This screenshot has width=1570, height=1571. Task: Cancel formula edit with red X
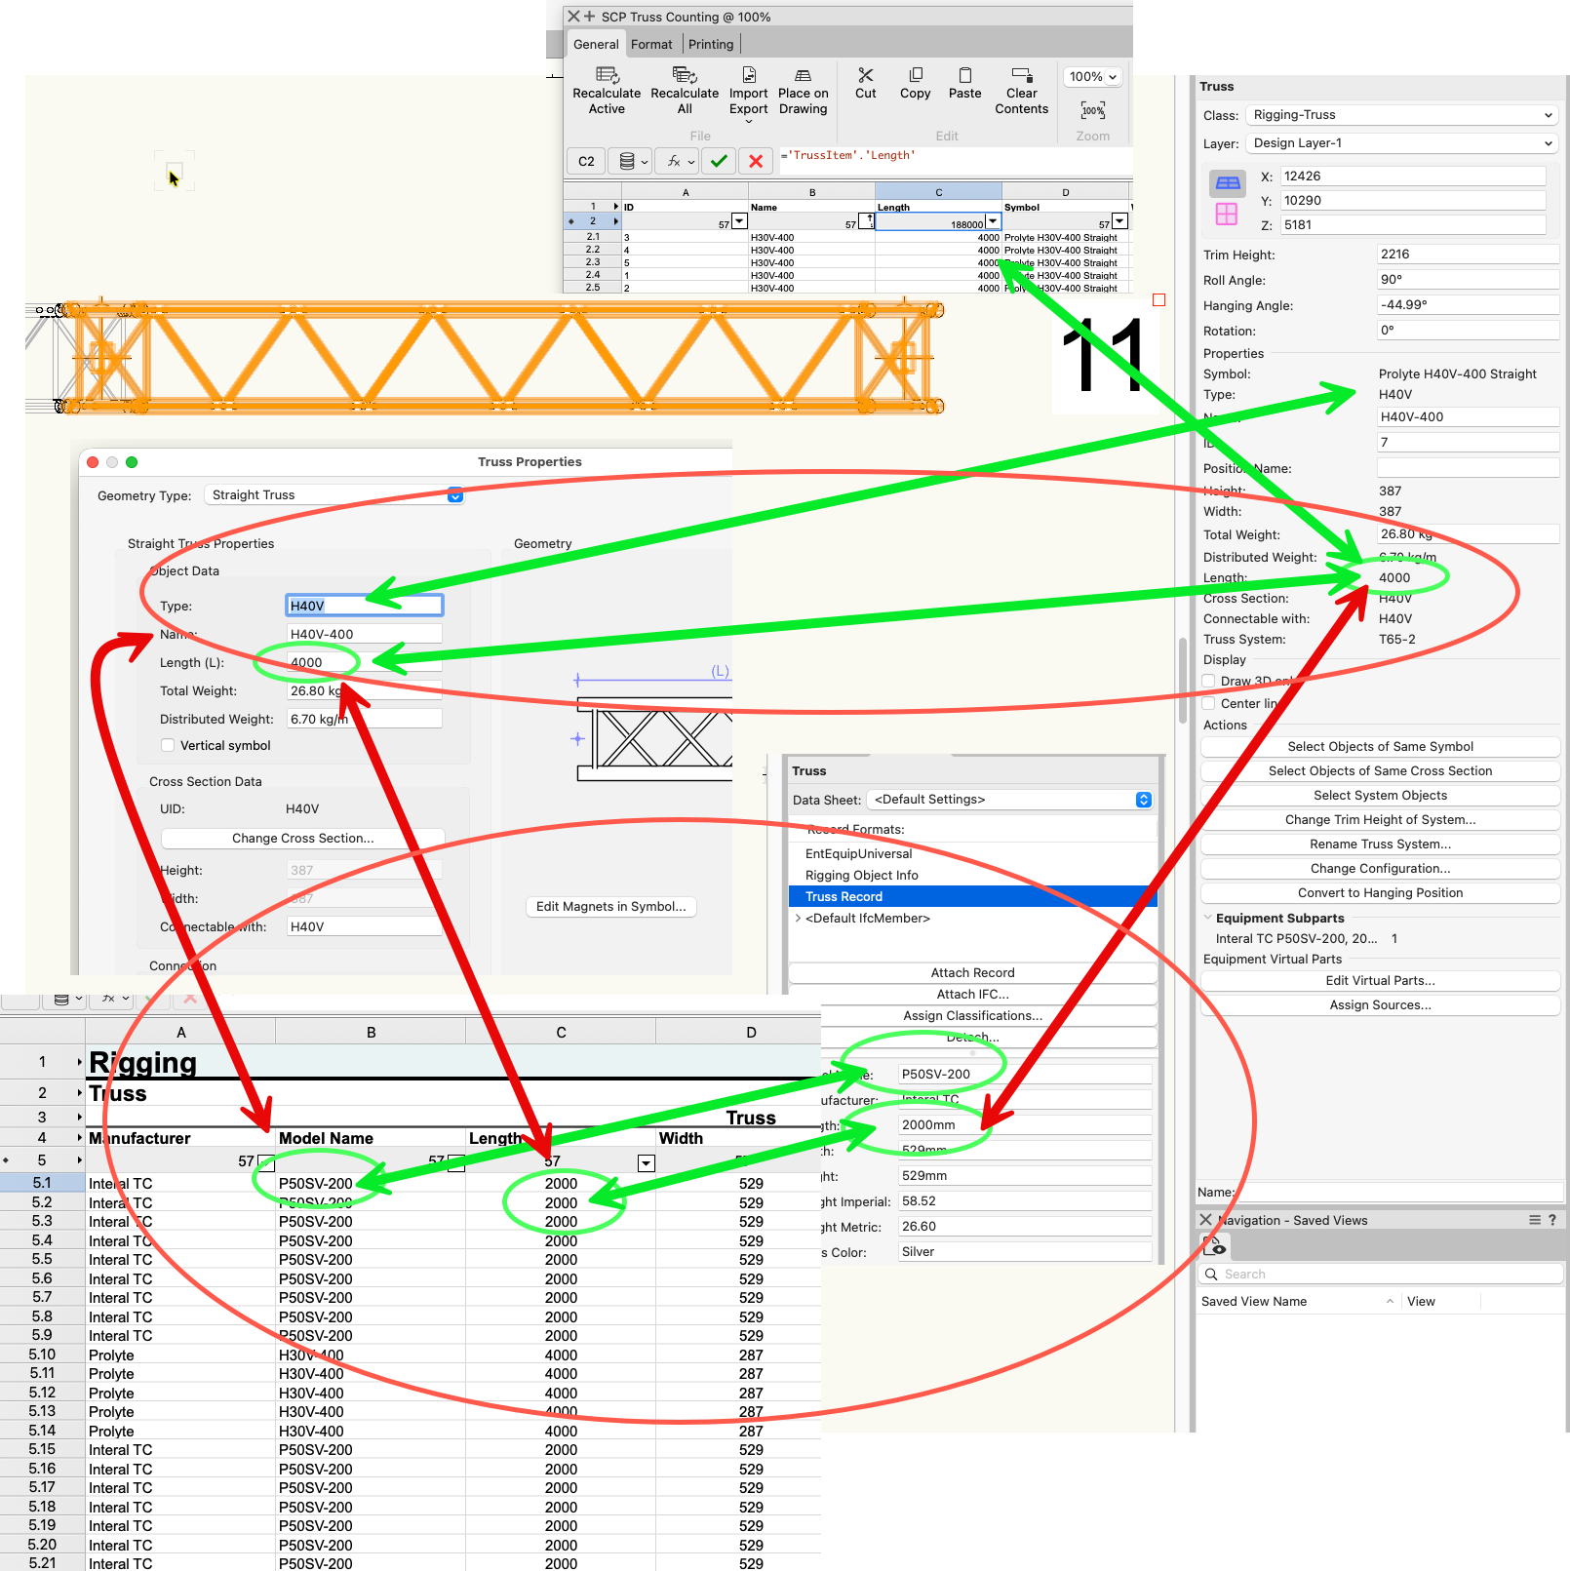(756, 162)
